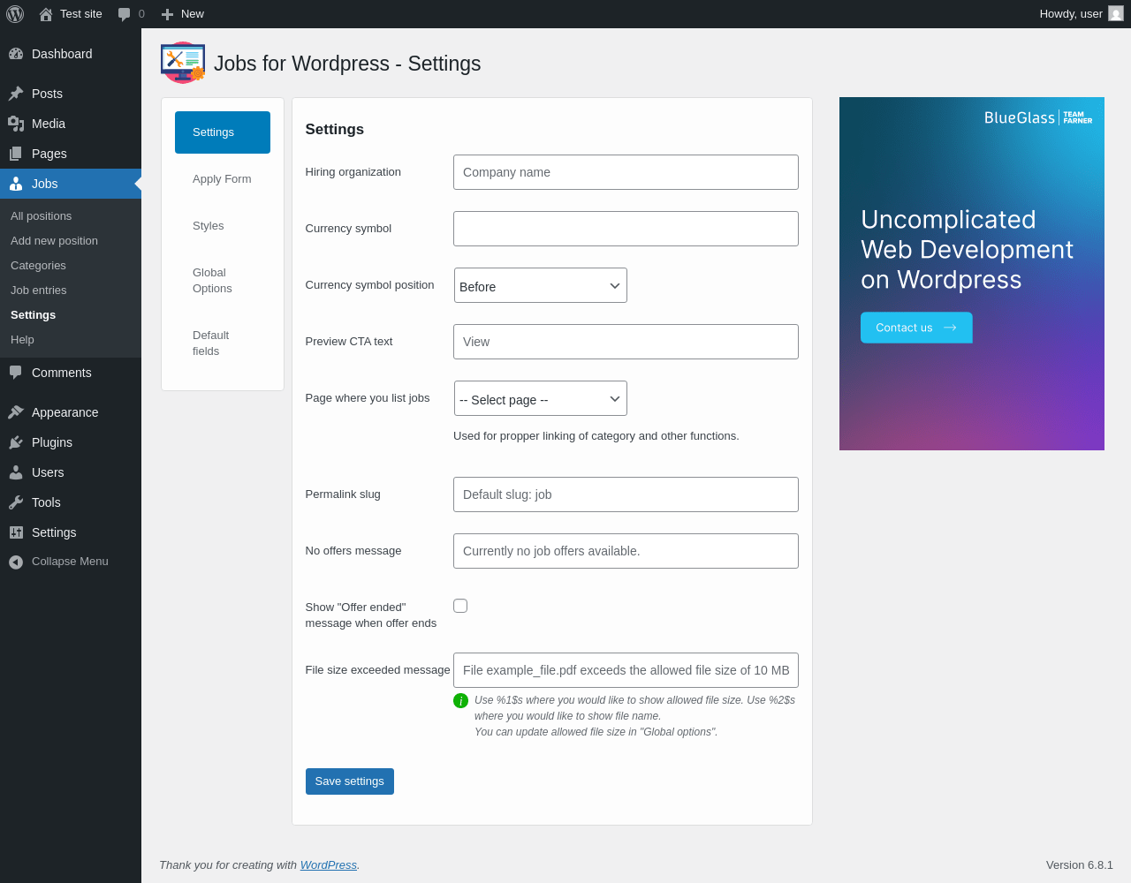
Task: Focus the Currency symbol input field
Action: (x=626, y=229)
